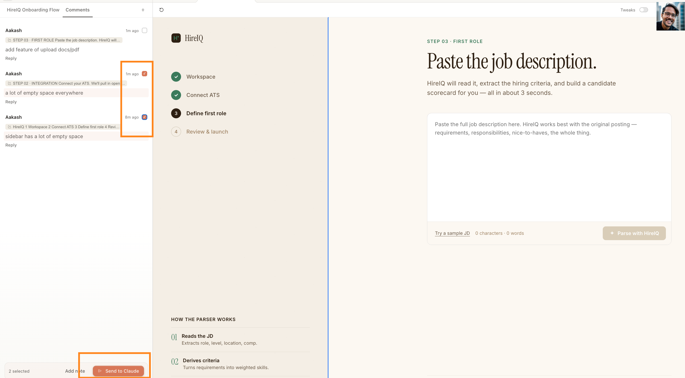Click the Workspace green checkmark step icon
This screenshot has height=378, width=685.
[x=176, y=77]
